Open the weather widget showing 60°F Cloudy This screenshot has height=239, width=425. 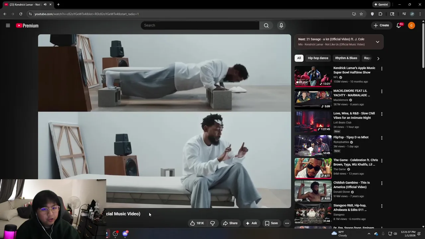339,234
